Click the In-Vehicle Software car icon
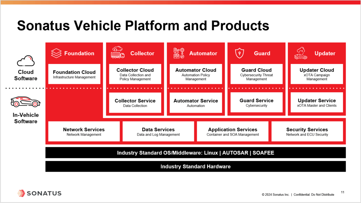The height and width of the screenshot is (203, 361). coord(25,102)
